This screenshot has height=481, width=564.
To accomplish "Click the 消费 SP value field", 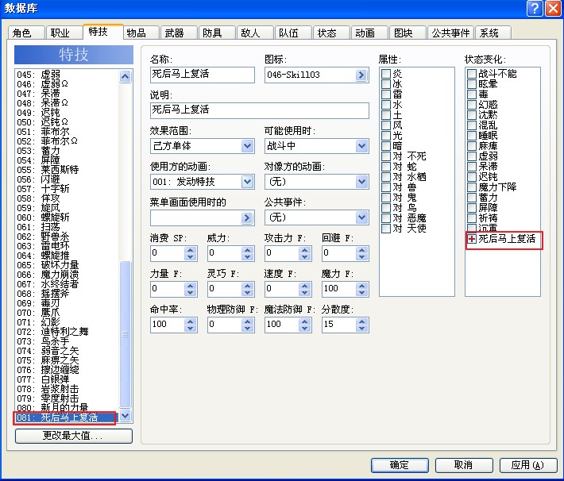I will (x=168, y=253).
